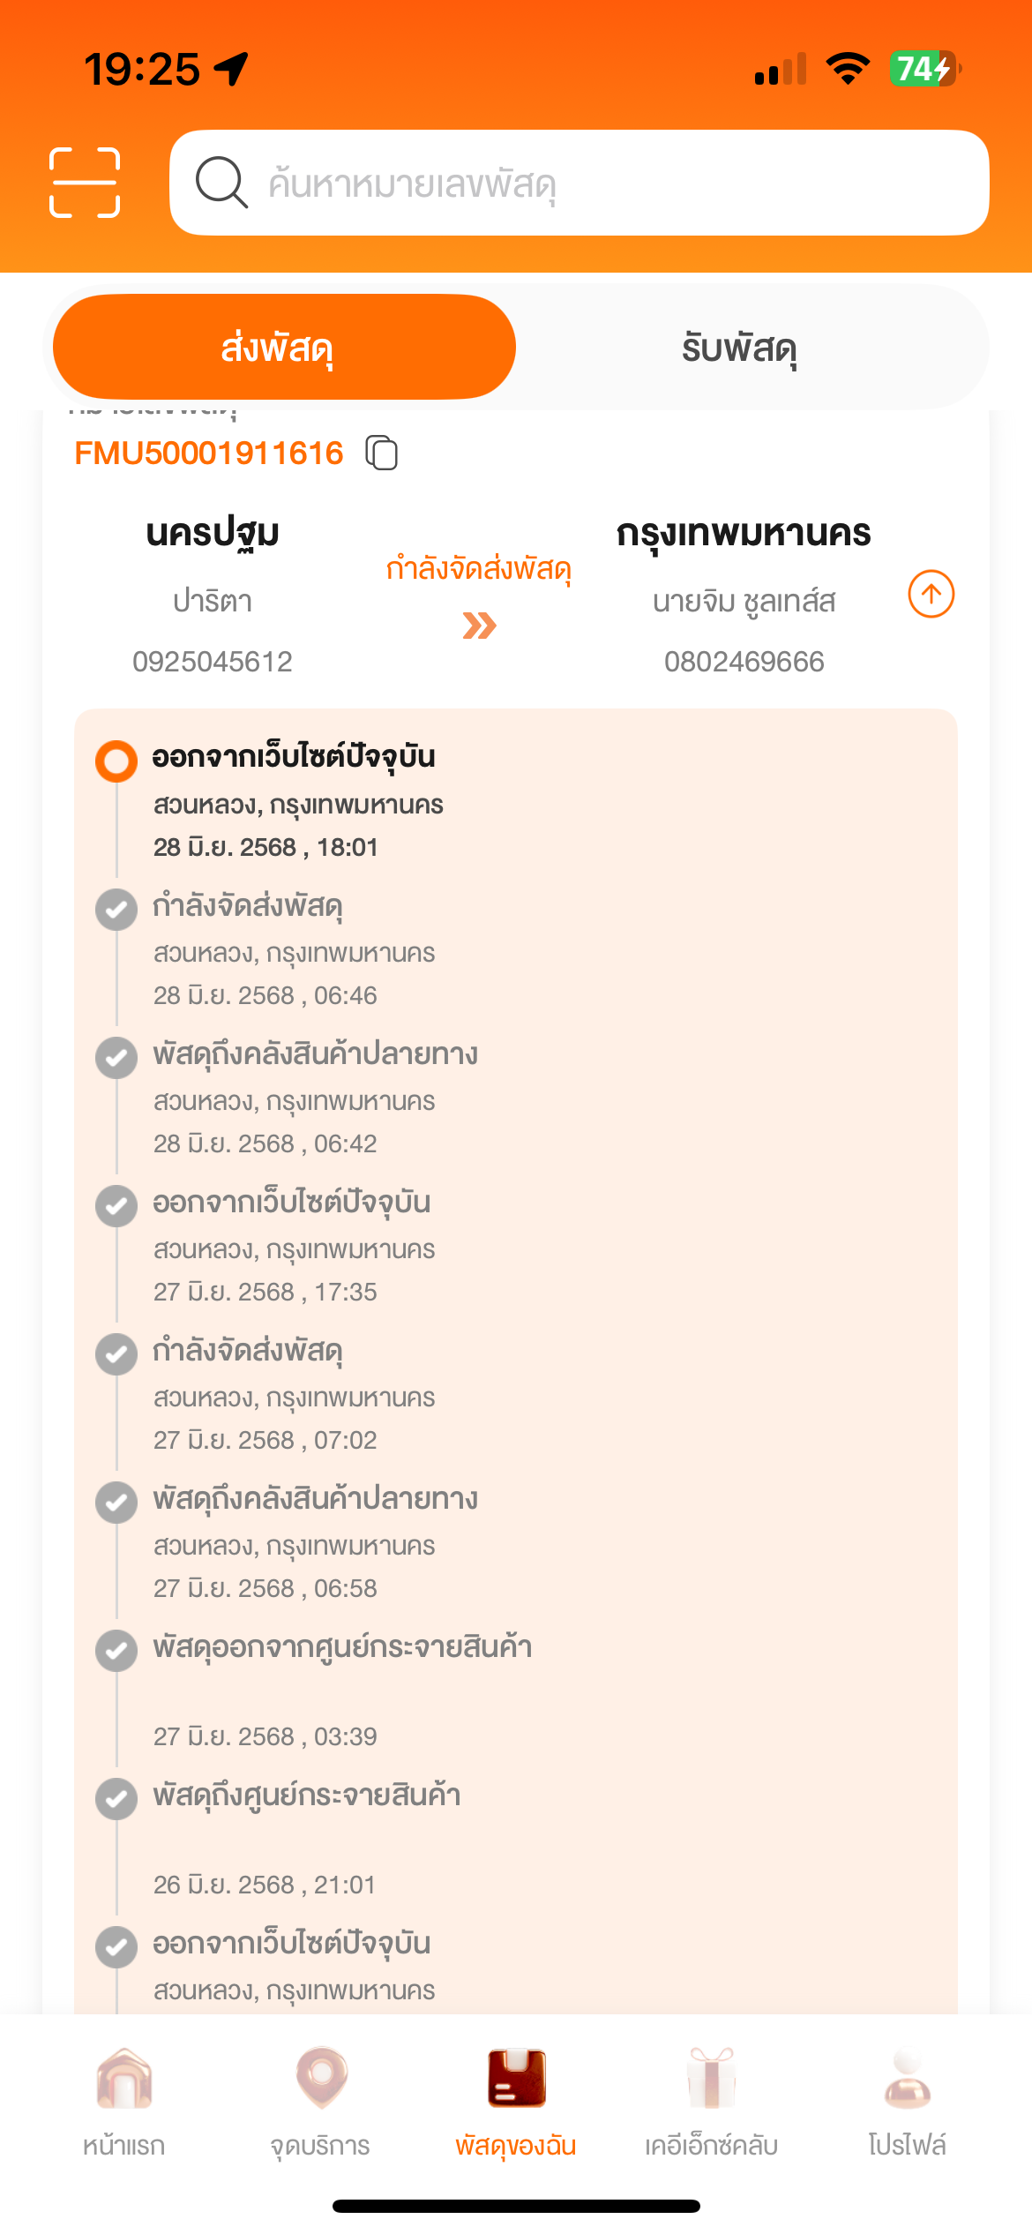
Task: Copy tracking number FMU50001911616
Action: pyautogui.click(x=382, y=454)
